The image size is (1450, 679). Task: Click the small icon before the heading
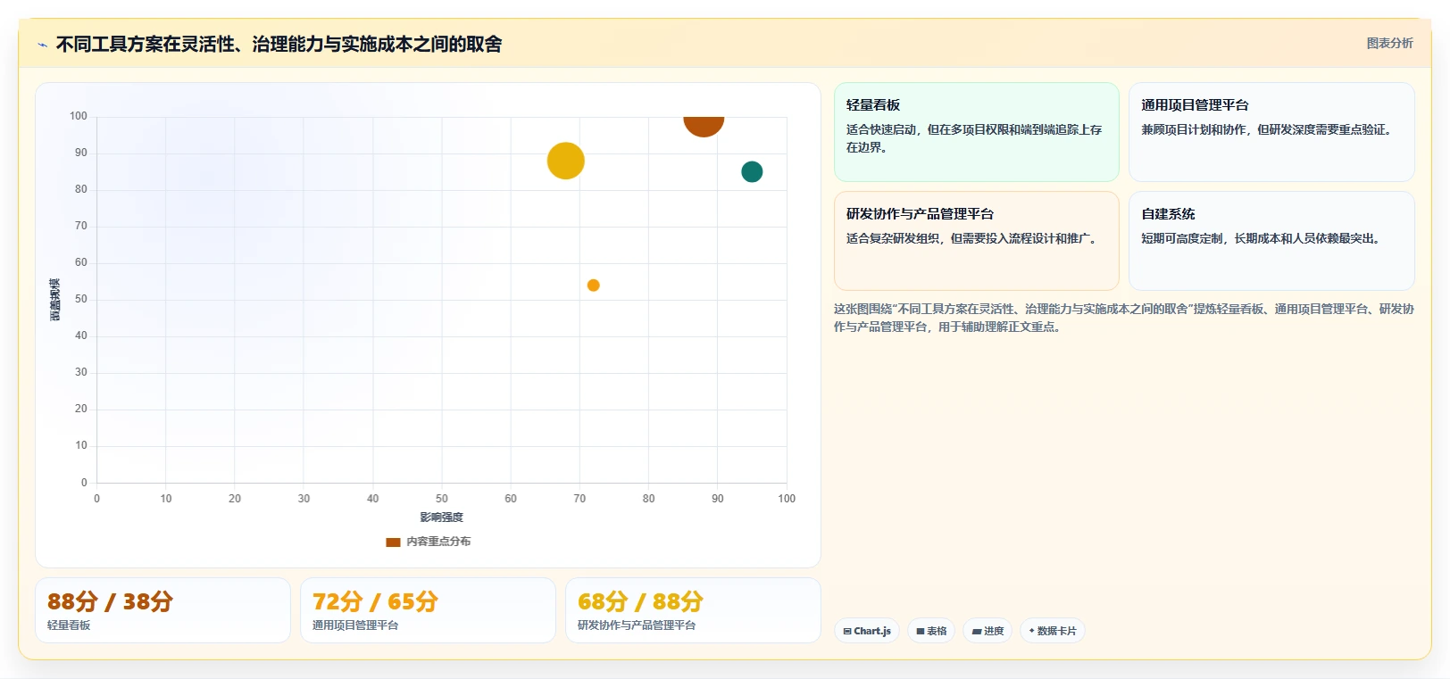point(42,45)
